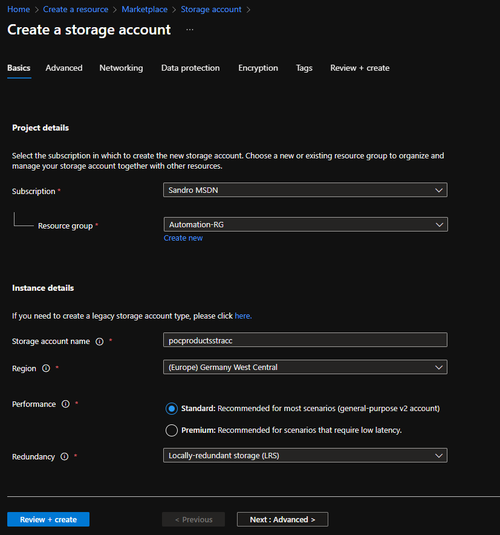The image size is (500, 535).
Task: Navigate to Marketplace in the breadcrumb
Action: (144, 10)
